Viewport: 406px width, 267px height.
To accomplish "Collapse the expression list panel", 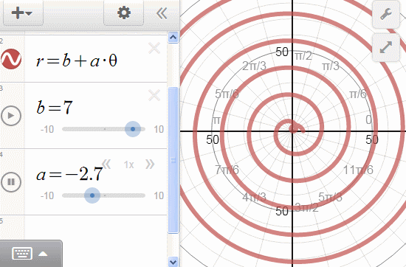I will pos(162,13).
